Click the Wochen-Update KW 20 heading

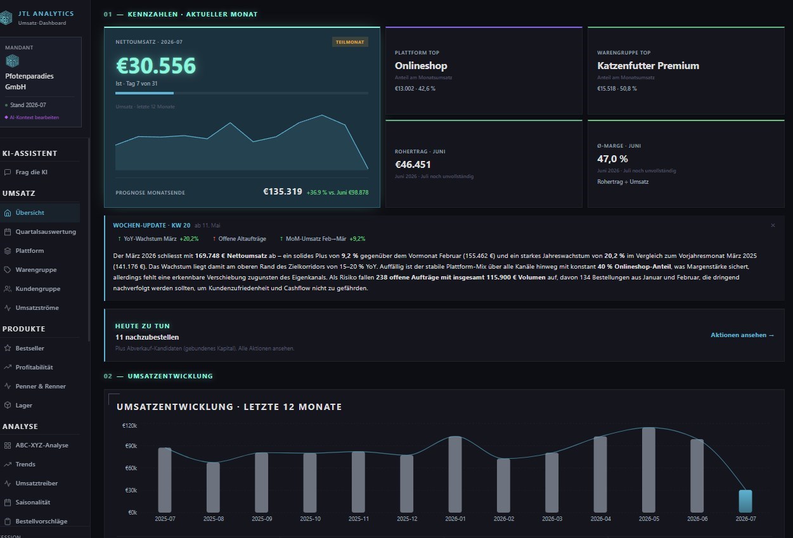pos(152,225)
